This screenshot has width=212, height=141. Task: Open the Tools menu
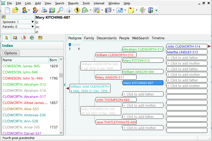click(x=86, y=3)
